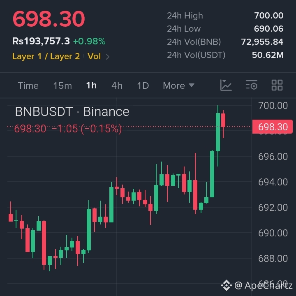Open the Vol category tag

(94, 56)
